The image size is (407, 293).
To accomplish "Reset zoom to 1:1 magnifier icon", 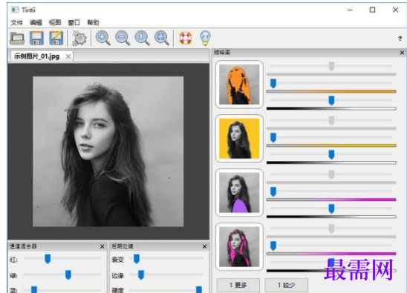I will pyautogui.click(x=142, y=38).
